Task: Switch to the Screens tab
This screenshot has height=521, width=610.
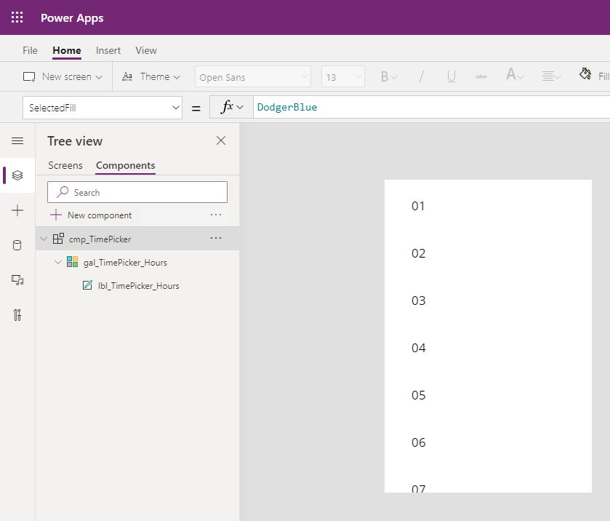Action: pyautogui.click(x=65, y=165)
